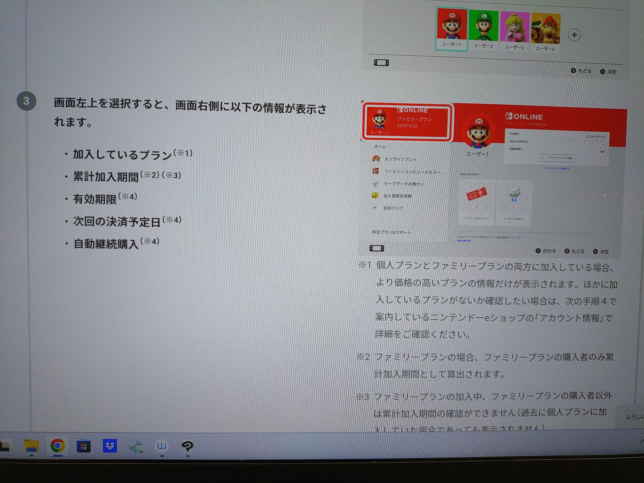Click the plus add-user icon beside Bowser
This screenshot has height=483, width=644.
point(574,35)
